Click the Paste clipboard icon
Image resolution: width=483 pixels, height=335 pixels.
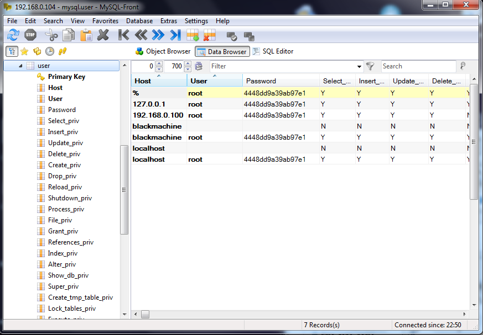coord(86,35)
